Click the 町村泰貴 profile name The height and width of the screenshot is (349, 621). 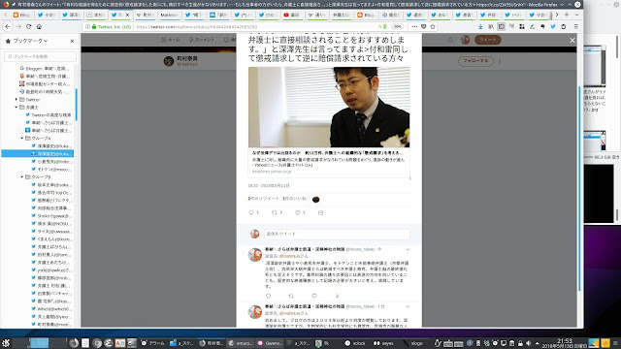point(187,58)
